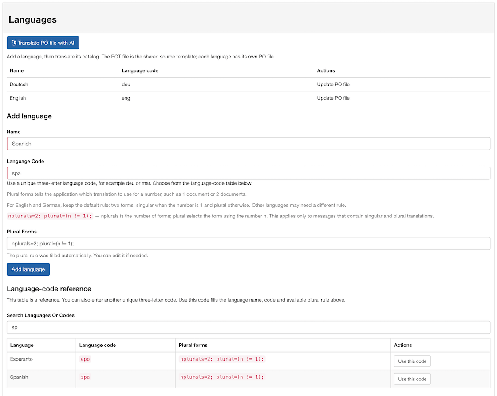
Task: Click the Language code header in top table
Action: click(x=140, y=70)
